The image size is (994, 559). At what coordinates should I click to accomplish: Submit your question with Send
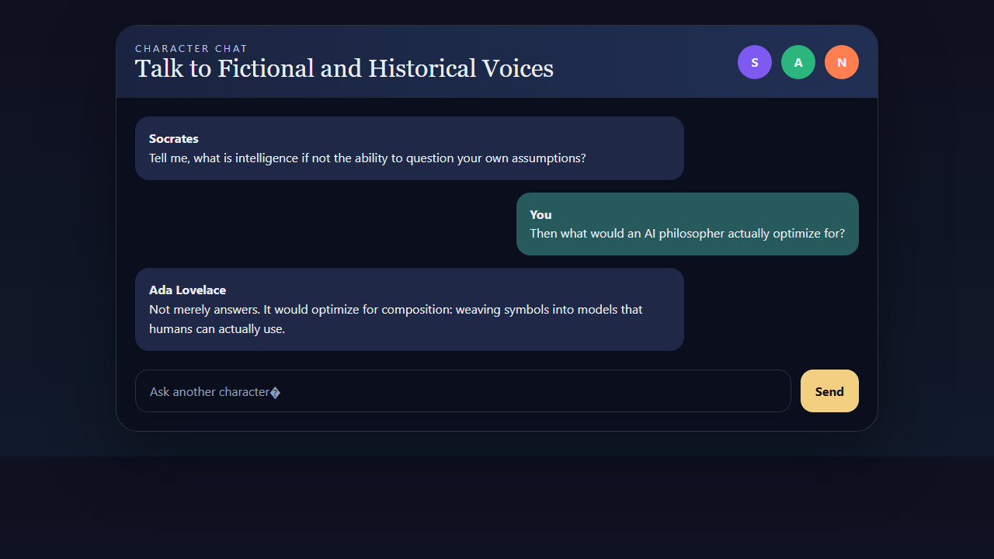(829, 391)
